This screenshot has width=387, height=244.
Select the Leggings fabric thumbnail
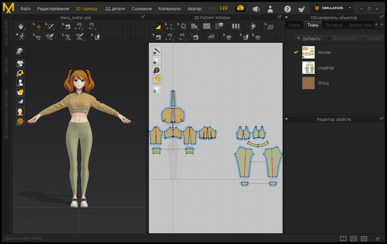pos(308,68)
